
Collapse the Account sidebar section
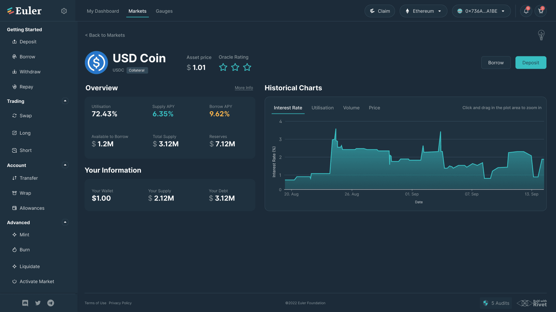click(65, 165)
